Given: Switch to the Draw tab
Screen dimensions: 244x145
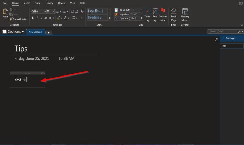Looking at the screenshot, I should [x=37, y=3].
